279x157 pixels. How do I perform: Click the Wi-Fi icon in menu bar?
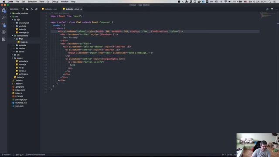coord(225,2)
